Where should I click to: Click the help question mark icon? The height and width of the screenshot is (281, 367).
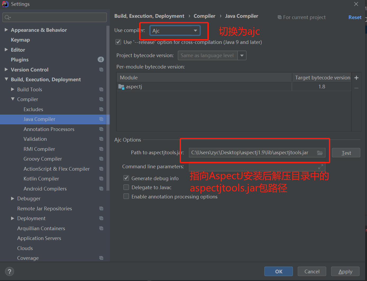click(x=10, y=271)
